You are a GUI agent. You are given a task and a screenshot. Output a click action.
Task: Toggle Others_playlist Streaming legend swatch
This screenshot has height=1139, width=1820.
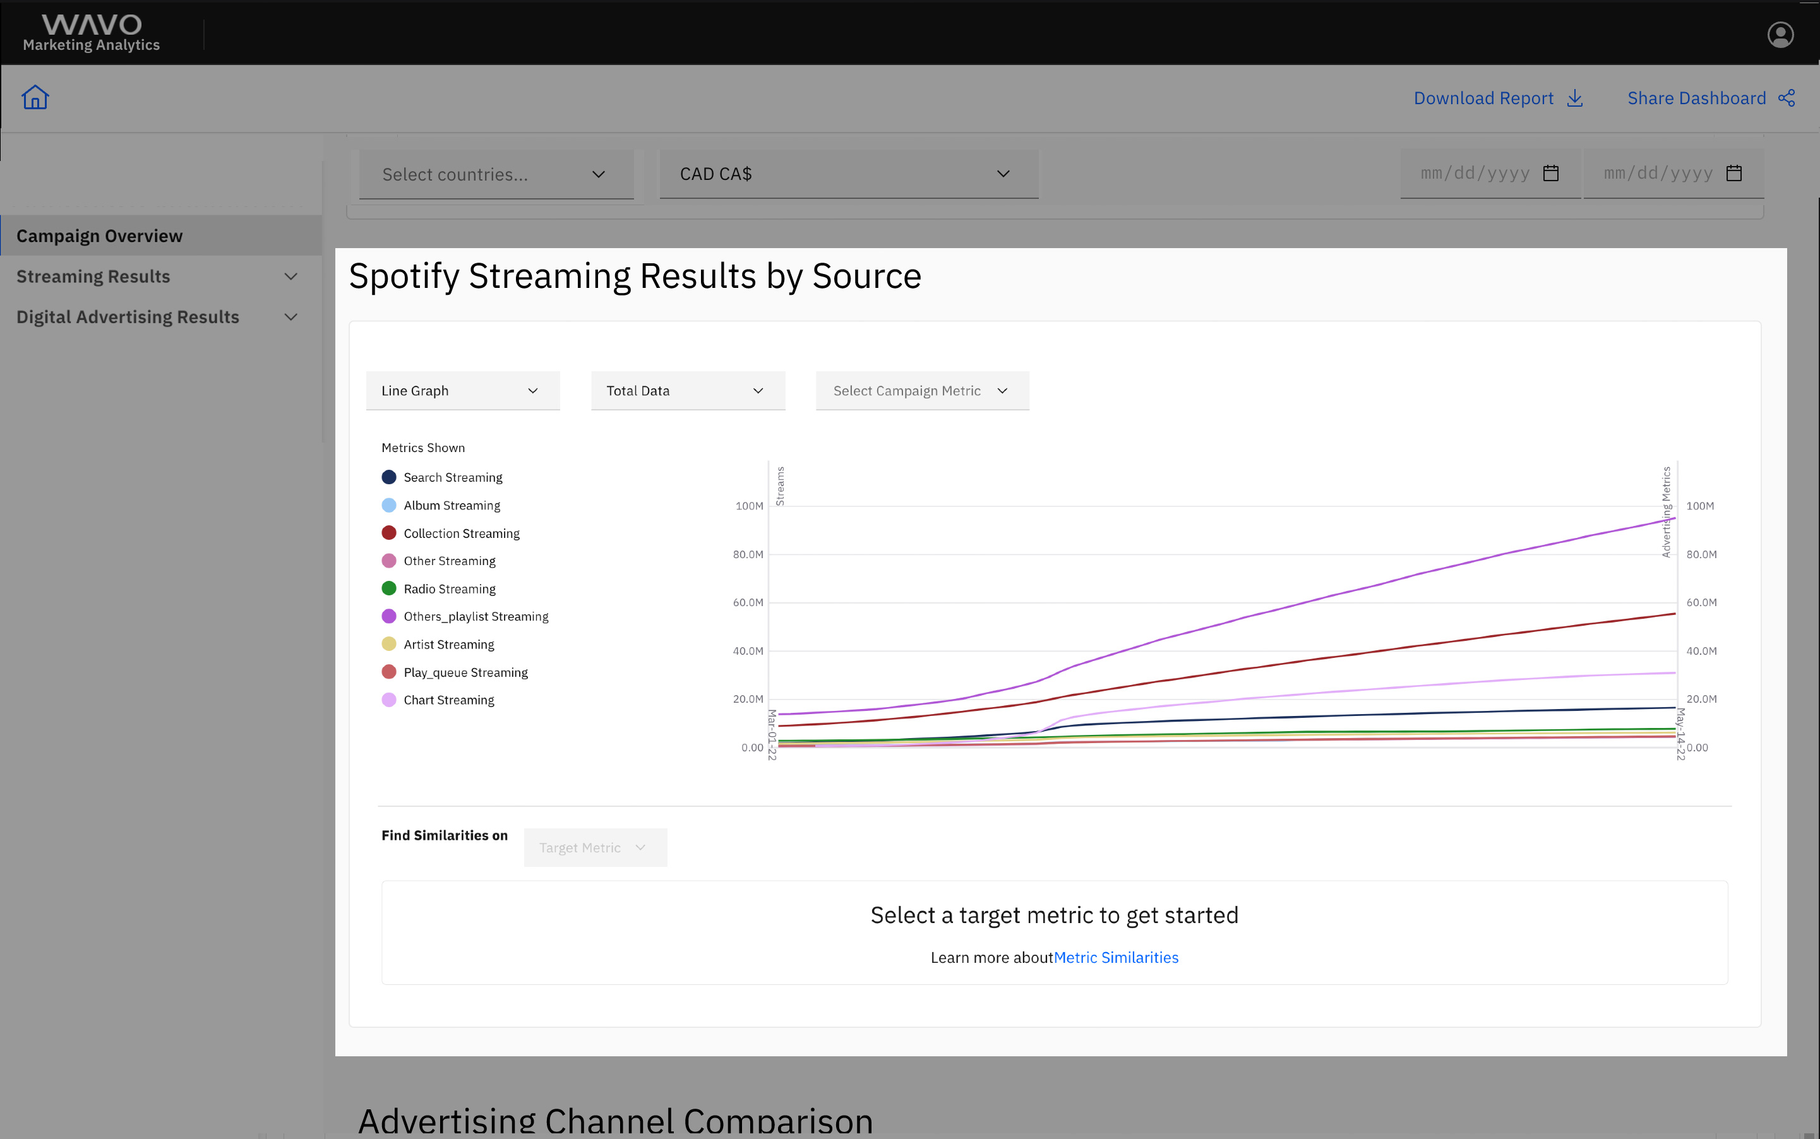(389, 616)
